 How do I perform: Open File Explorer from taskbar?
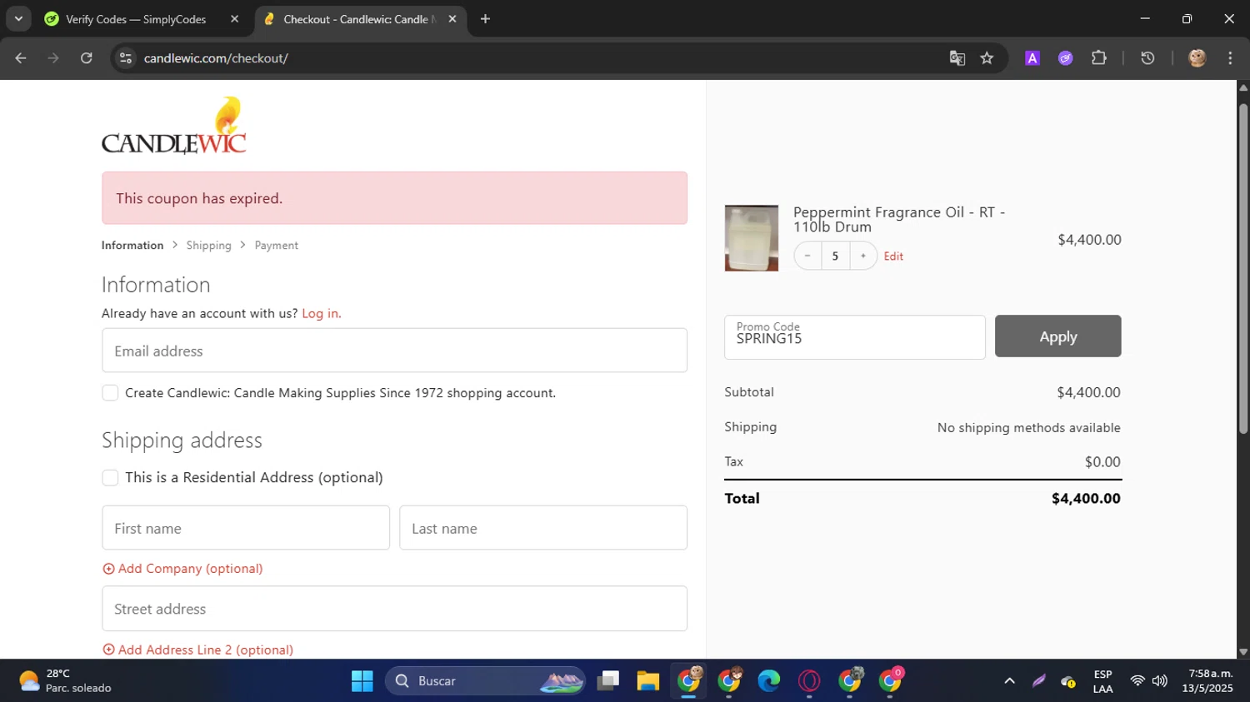(648, 681)
